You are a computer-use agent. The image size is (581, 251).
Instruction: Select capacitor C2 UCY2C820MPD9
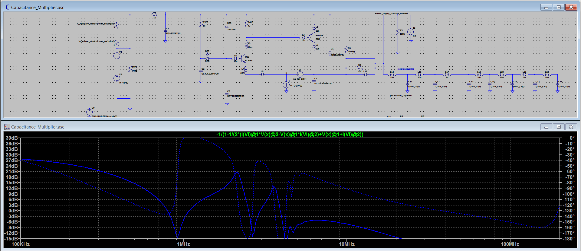coord(201,71)
